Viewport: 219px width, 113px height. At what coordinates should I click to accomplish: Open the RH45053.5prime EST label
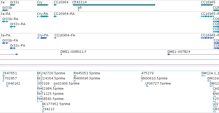tap(87, 73)
